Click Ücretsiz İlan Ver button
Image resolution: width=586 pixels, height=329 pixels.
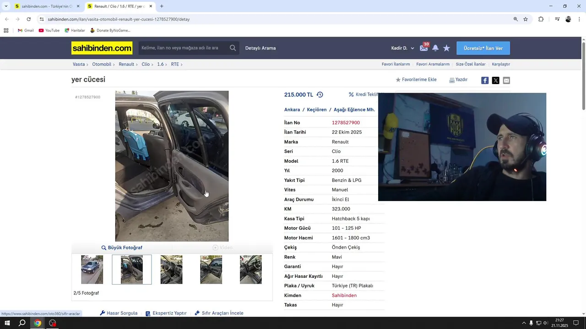[483, 48]
